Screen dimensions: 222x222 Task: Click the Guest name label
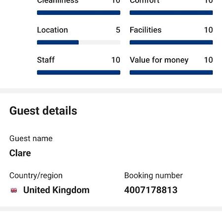click(x=31, y=139)
